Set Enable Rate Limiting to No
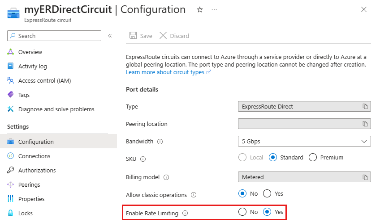The image size is (380, 222). [x=242, y=212]
